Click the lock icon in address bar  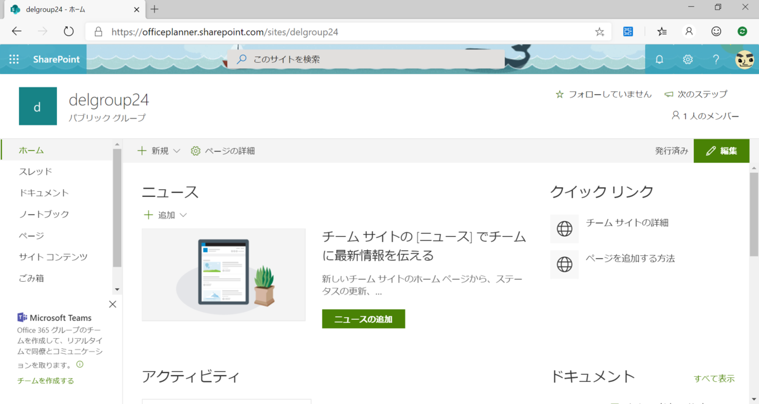(98, 32)
